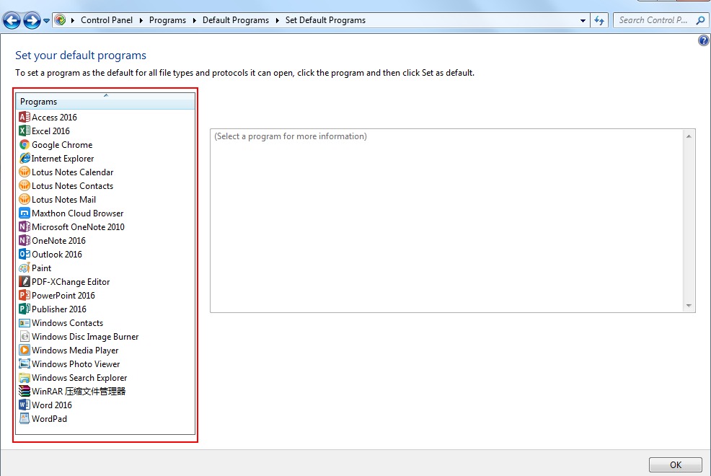Click the Windows Contacts icon
This screenshot has width=711, height=476.
(x=25, y=323)
